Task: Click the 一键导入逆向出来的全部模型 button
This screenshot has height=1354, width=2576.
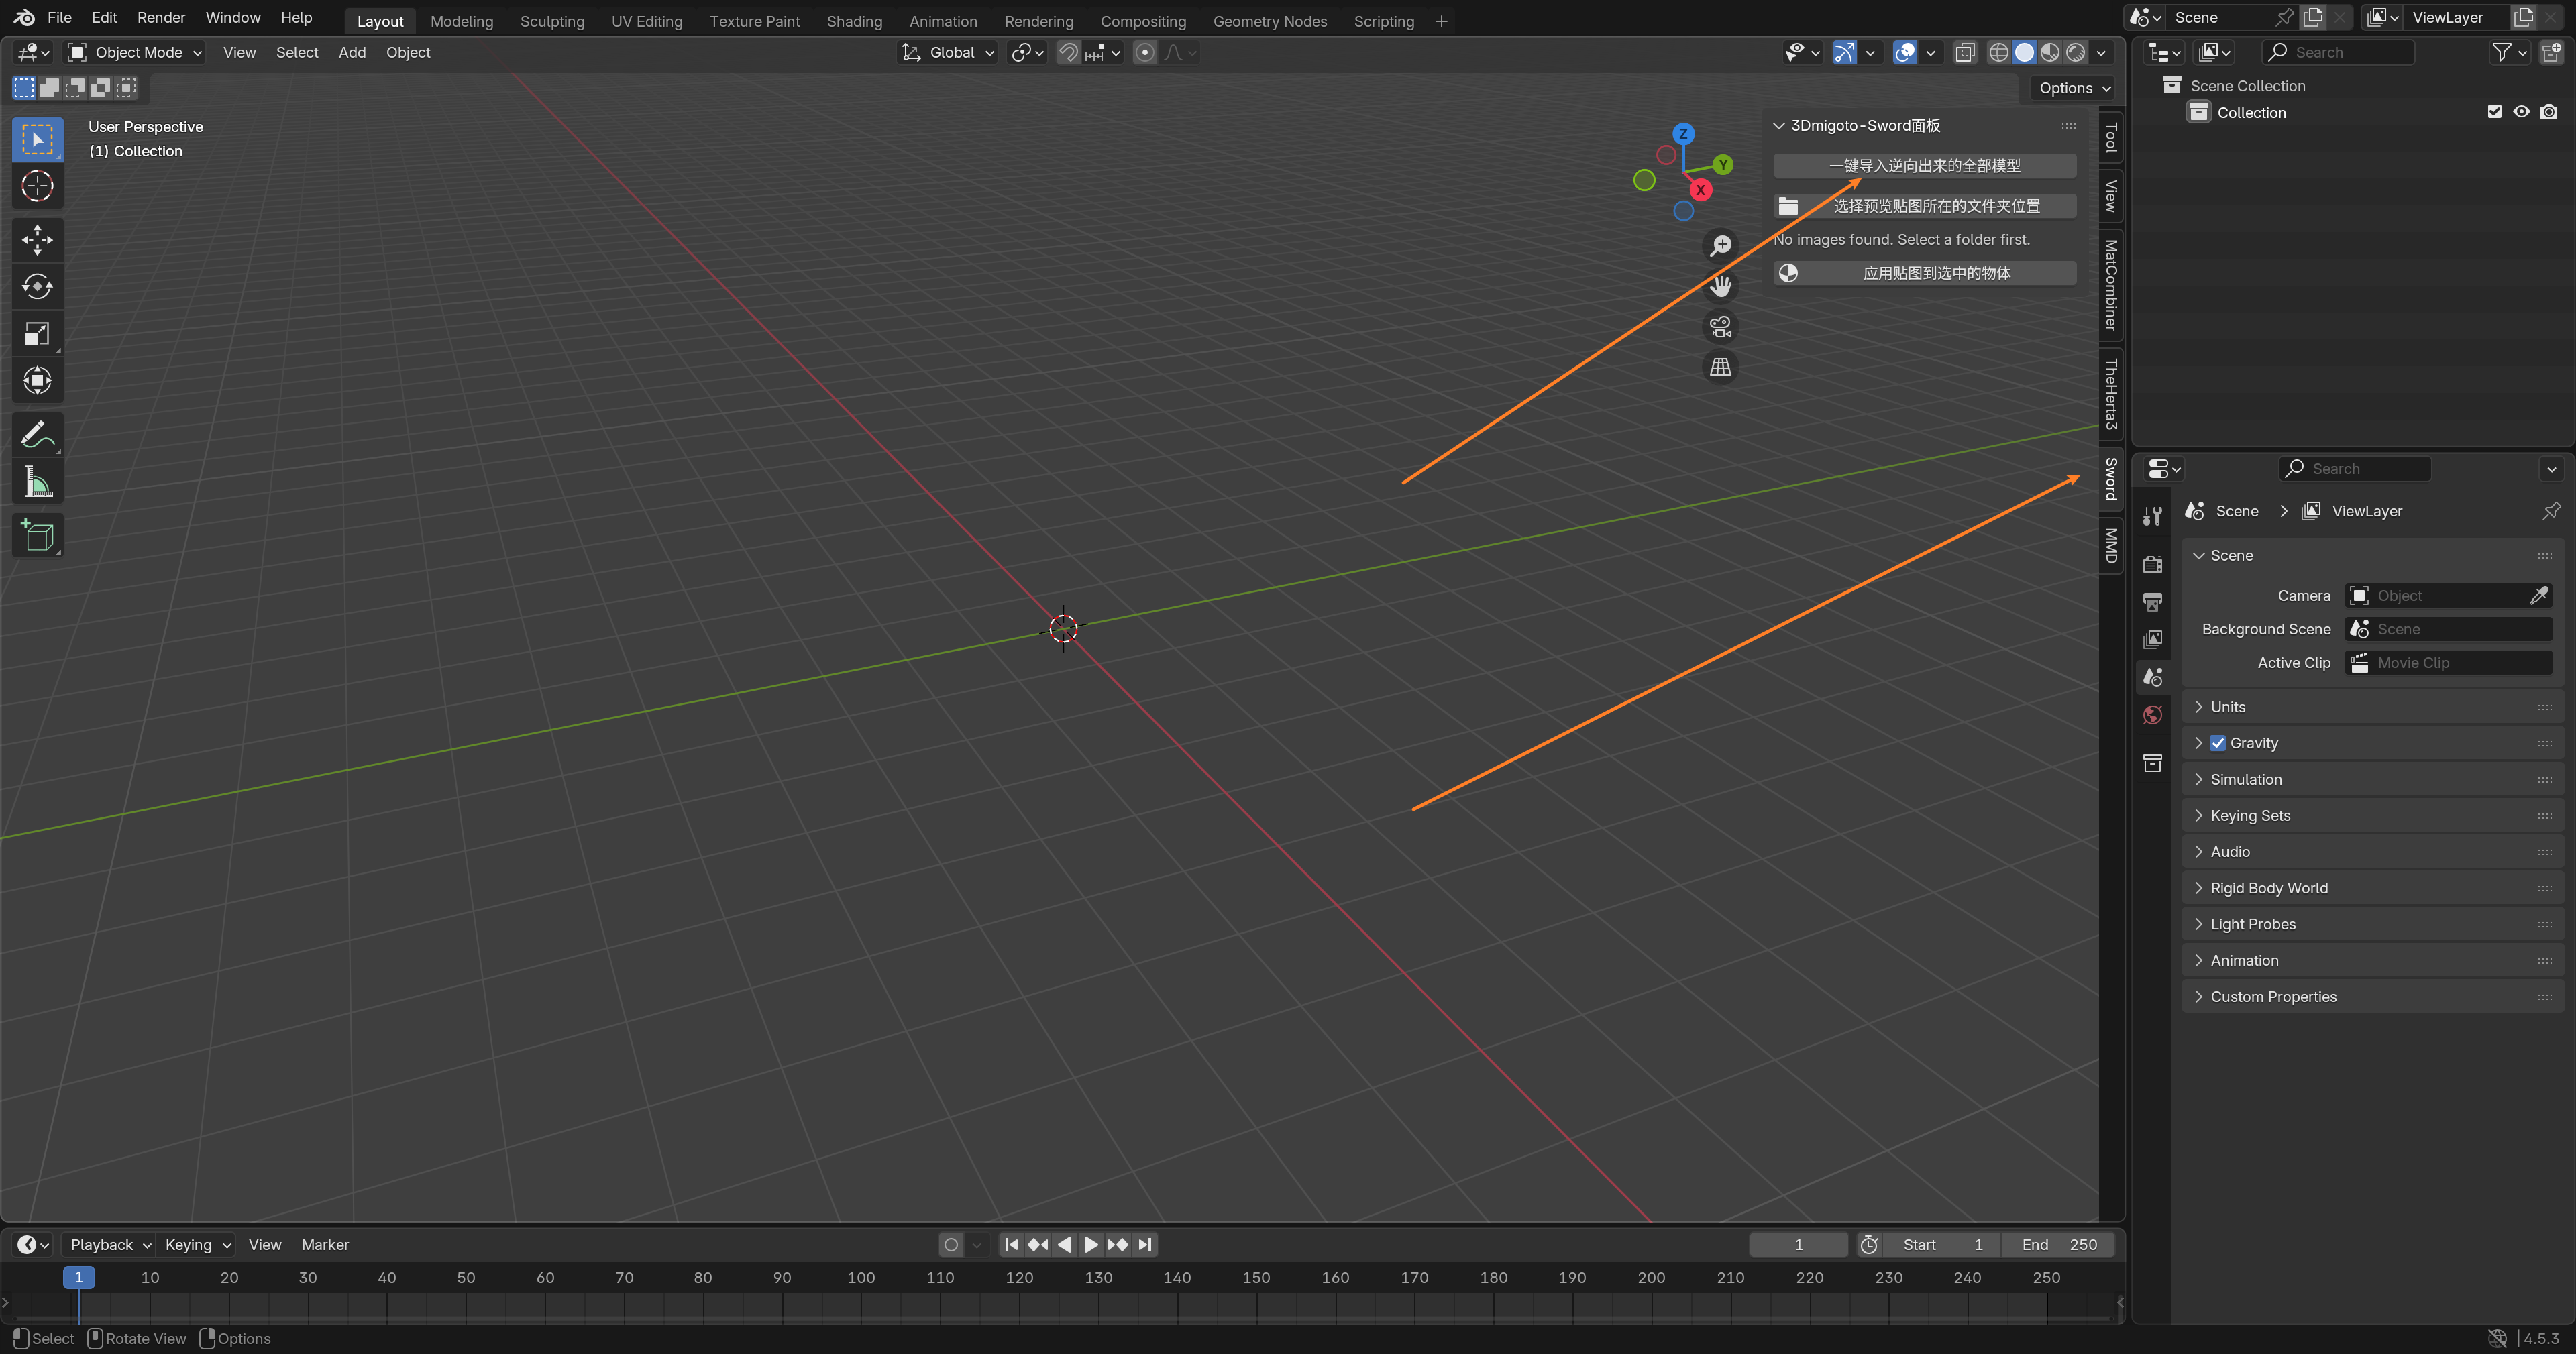Action: pyautogui.click(x=1924, y=166)
